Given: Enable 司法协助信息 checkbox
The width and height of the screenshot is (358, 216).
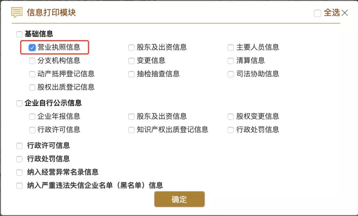Looking at the screenshot, I should 231,74.
